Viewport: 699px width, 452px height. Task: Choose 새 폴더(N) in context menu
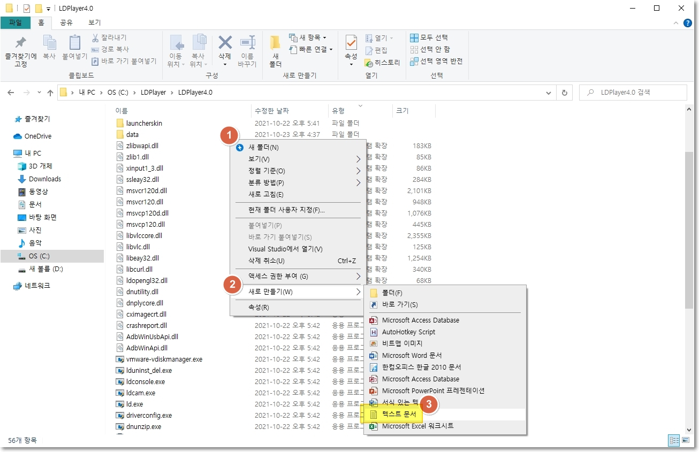click(298, 147)
